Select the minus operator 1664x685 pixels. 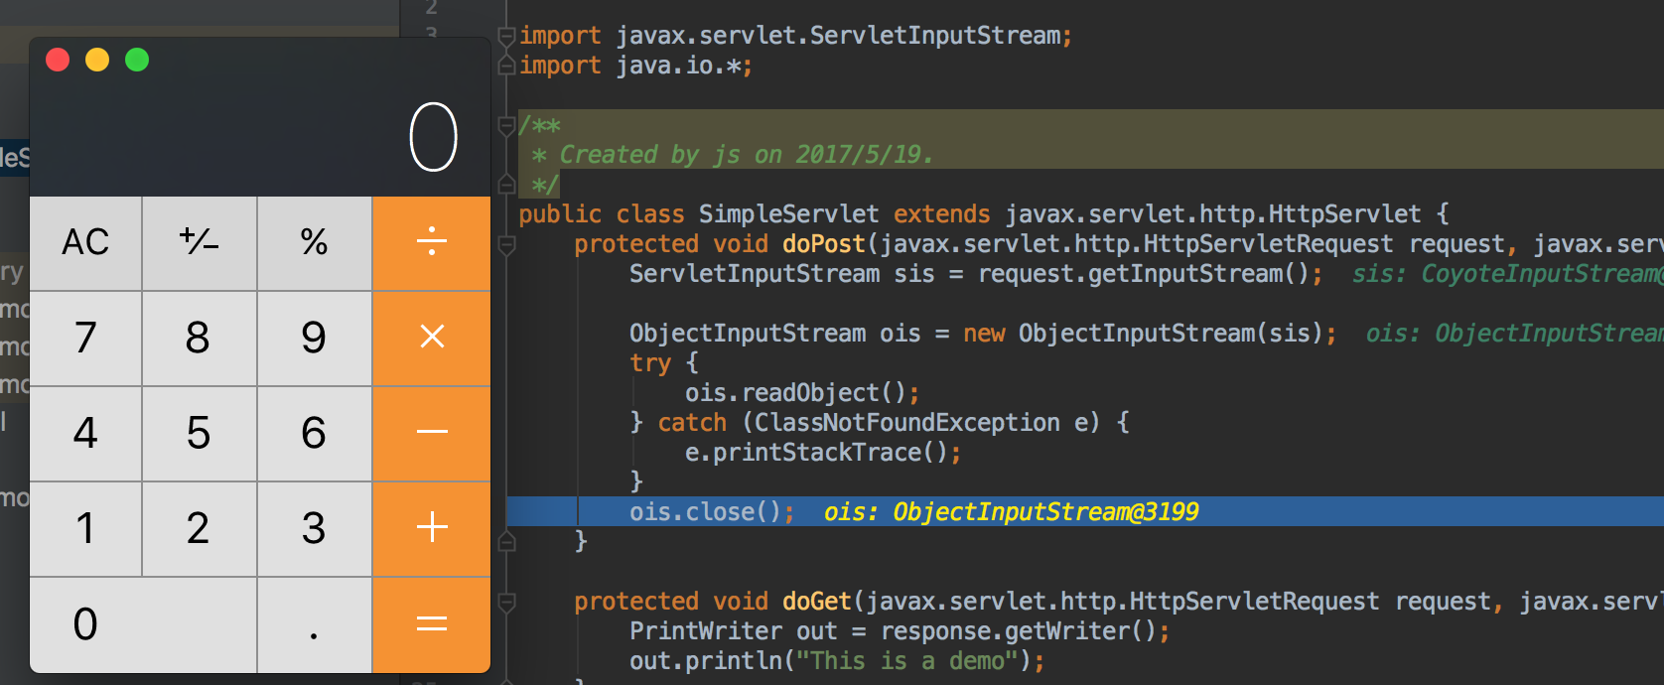432,433
